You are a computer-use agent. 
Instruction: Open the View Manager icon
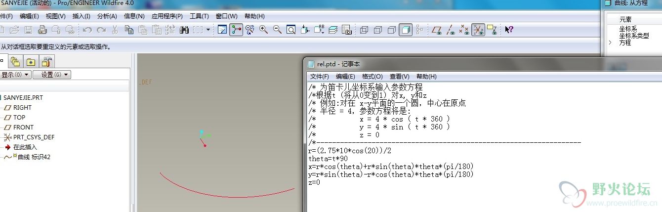click(x=347, y=30)
